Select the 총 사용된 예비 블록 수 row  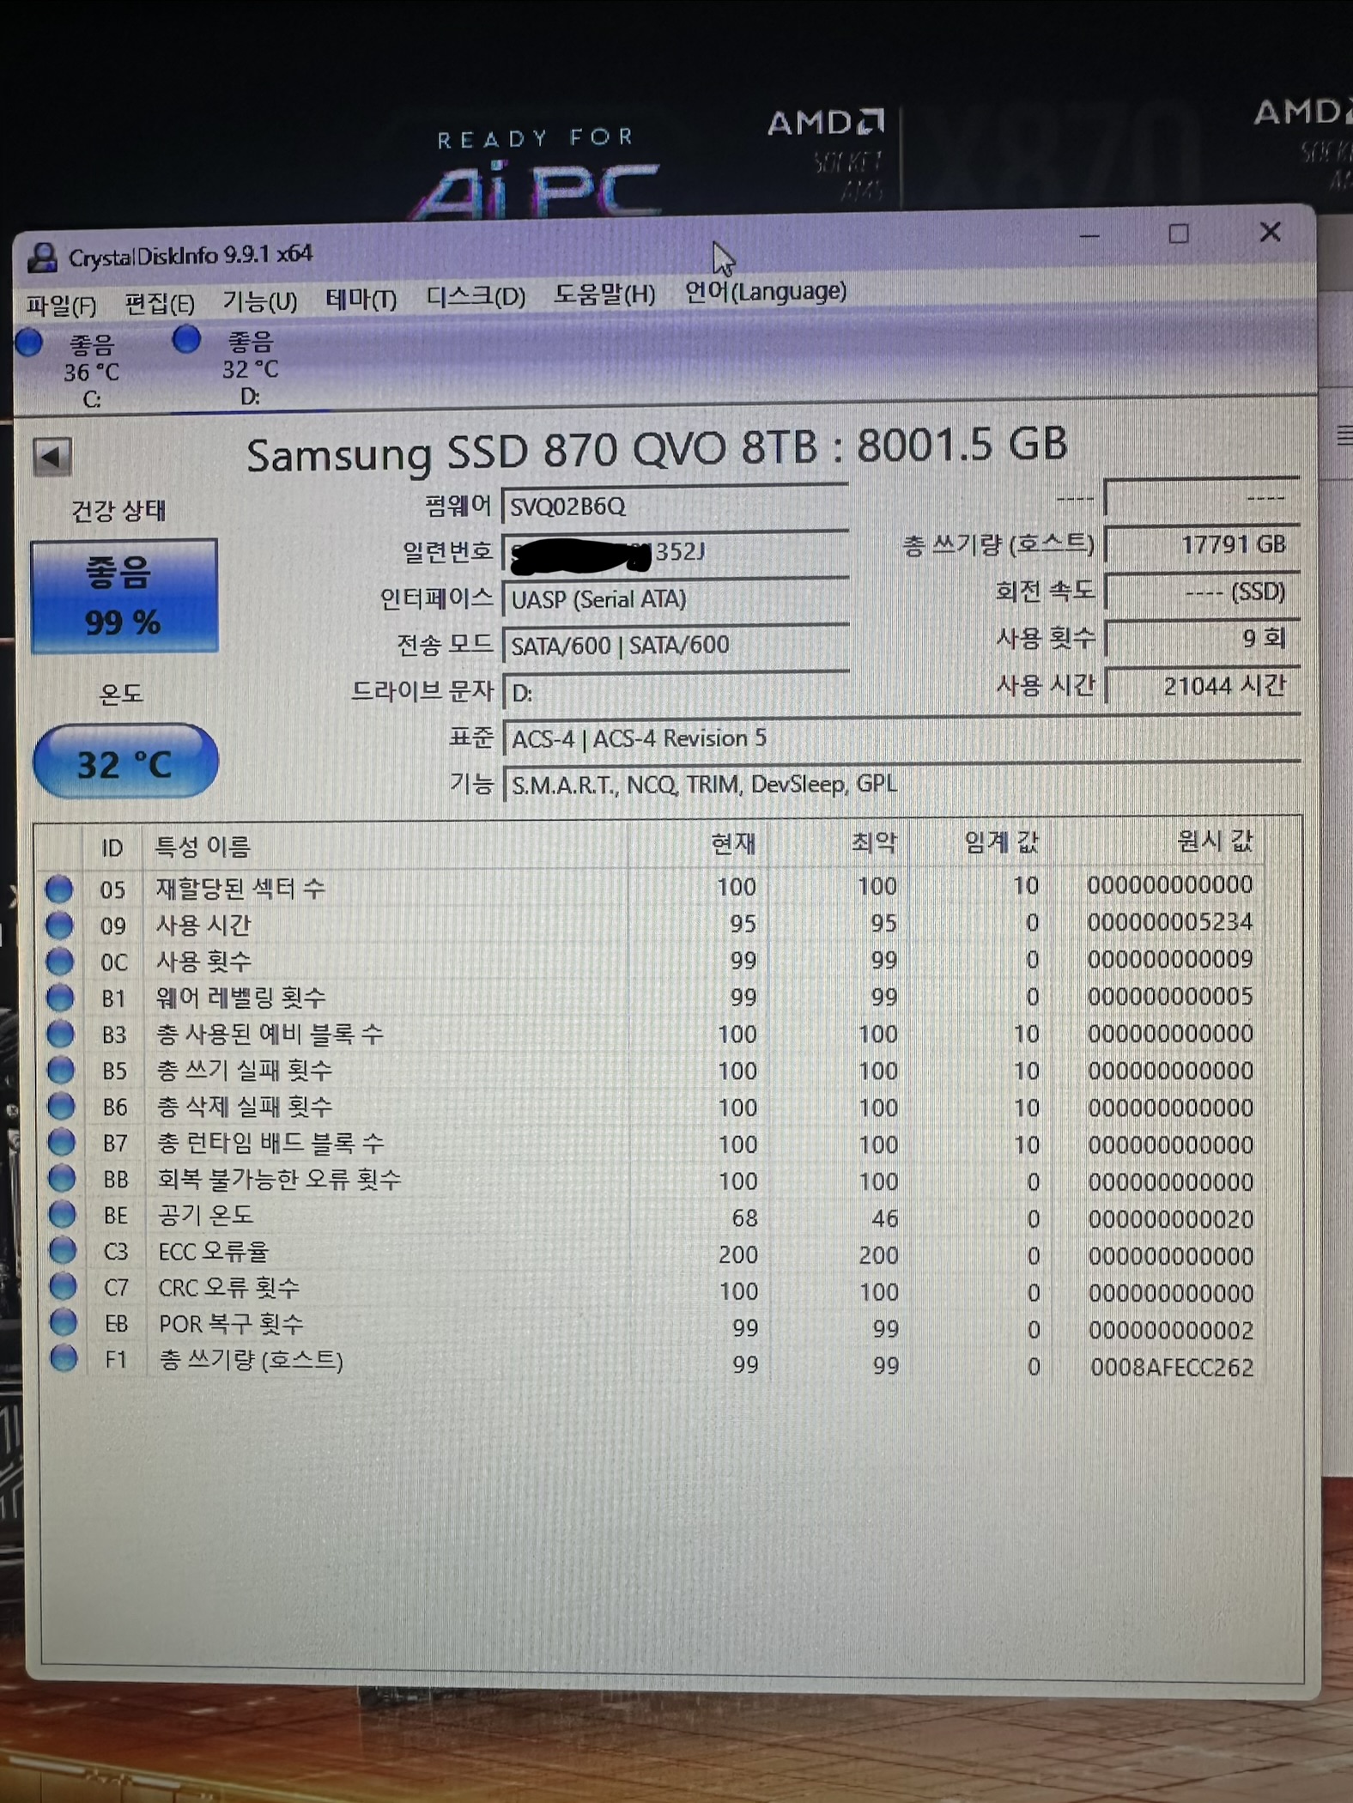point(652,1034)
